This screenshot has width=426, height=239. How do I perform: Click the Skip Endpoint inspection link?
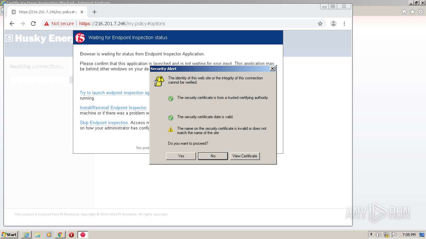(104, 123)
